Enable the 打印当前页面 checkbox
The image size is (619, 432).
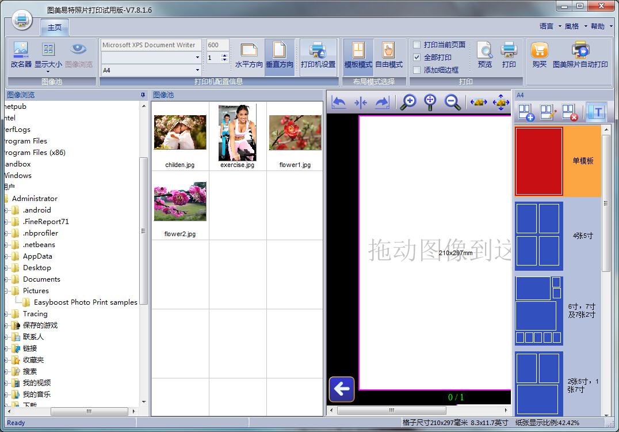(417, 45)
